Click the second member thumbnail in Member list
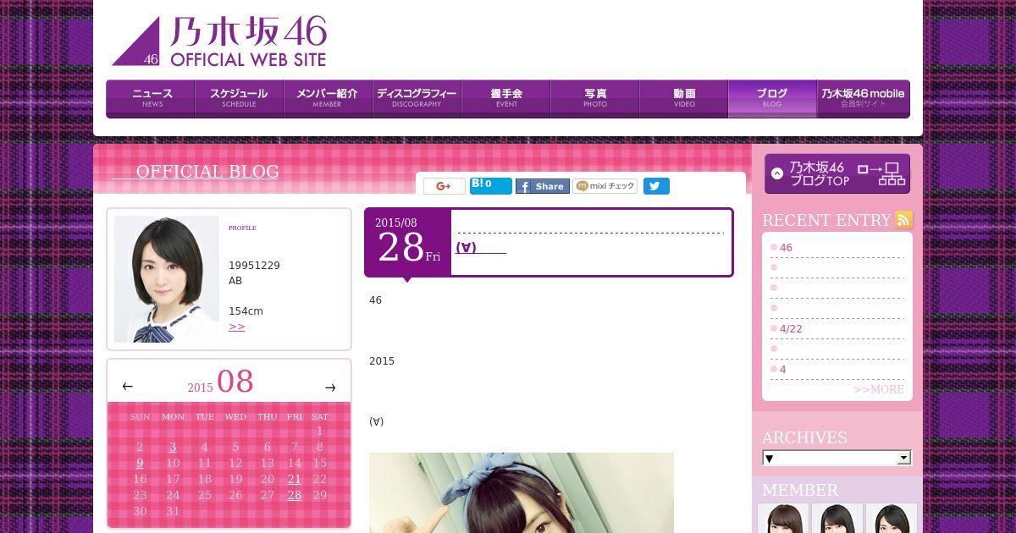1016x533 pixels. pyautogui.click(x=837, y=518)
